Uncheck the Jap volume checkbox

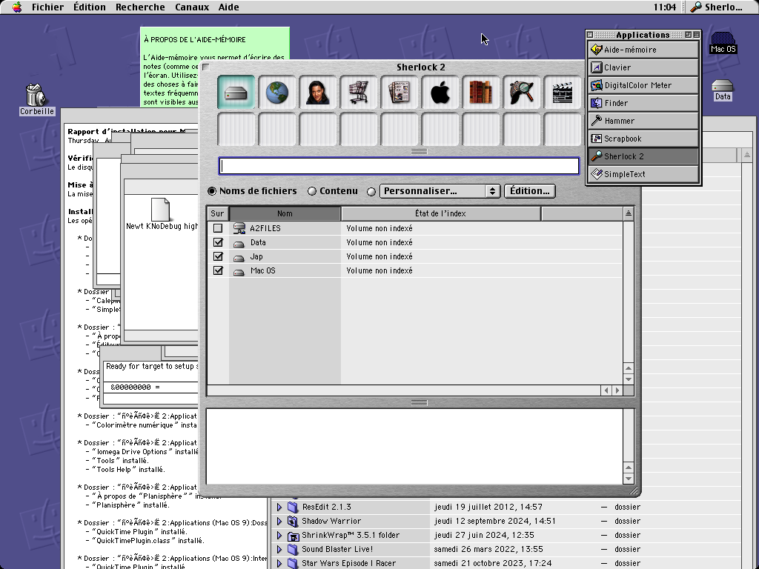tap(218, 256)
